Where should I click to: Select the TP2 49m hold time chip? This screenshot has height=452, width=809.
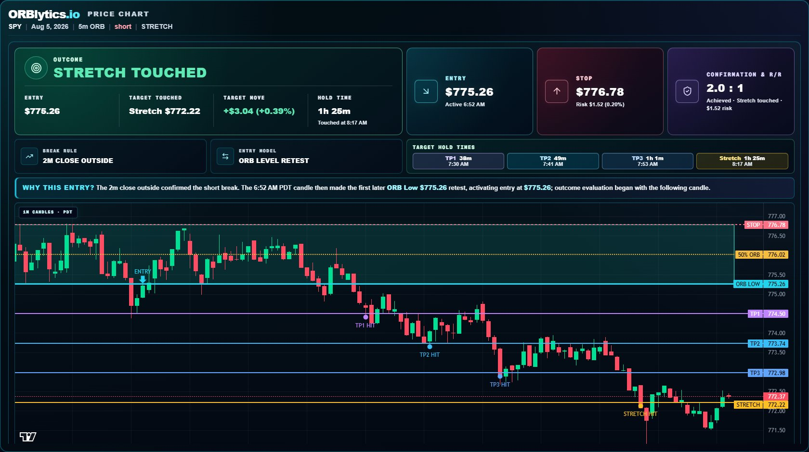(x=553, y=161)
